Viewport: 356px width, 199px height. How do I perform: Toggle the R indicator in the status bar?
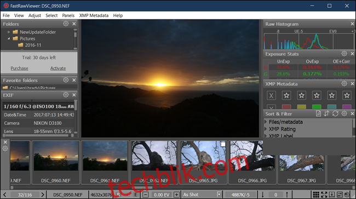click(118, 195)
